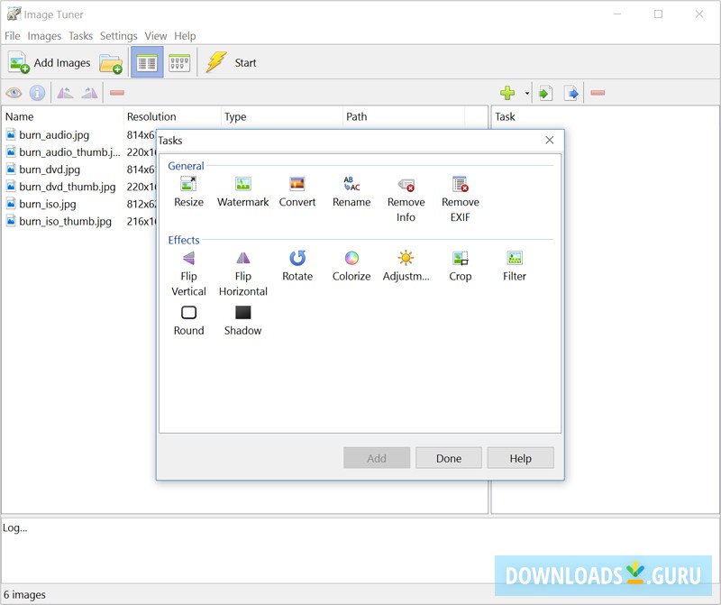Open the Help menu
The width and height of the screenshot is (721, 605).
tap(185, 36)
